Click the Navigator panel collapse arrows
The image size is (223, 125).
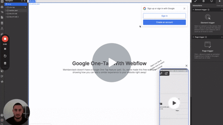pyautogui.click(x=22, y=1)
